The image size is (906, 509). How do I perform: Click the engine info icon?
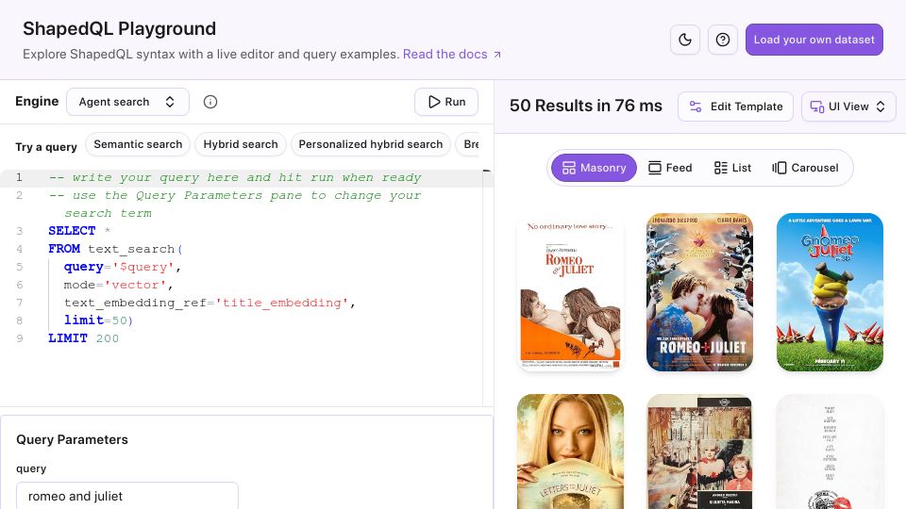click(210, 102)
